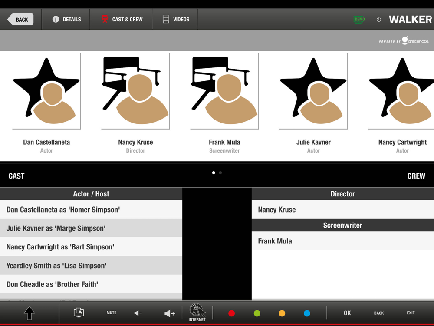Switch to the Cast & Crew tab
The width and height of the screenshot is (434, 326).
click(121, 20)
